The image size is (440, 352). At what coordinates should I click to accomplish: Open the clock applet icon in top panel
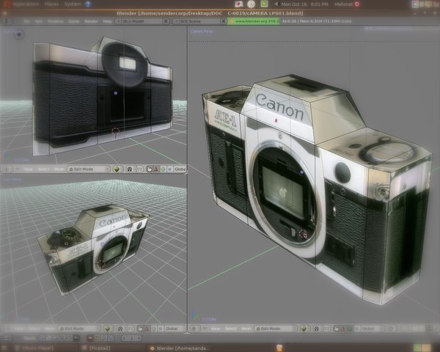point(251,4)
